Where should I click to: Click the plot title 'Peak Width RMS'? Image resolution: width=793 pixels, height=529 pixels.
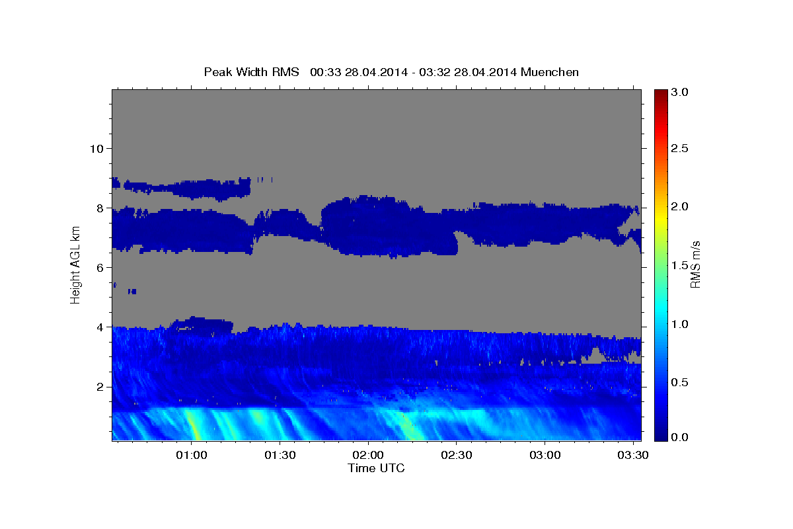click(x=251, y=71)
